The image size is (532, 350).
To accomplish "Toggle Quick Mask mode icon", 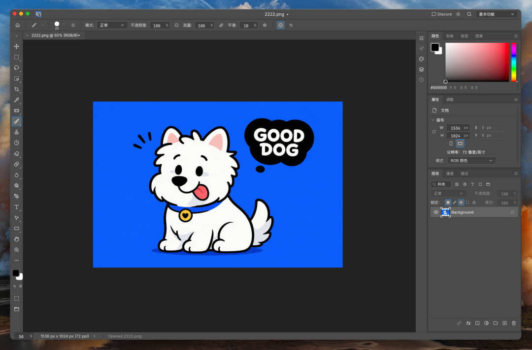I will [16, 298].
